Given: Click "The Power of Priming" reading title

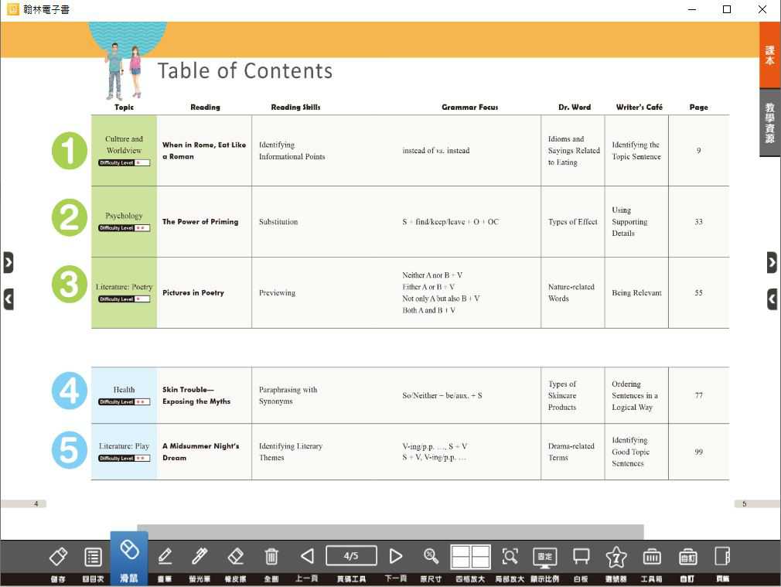Looking at the screenshot, I should [x=200, y=222].
